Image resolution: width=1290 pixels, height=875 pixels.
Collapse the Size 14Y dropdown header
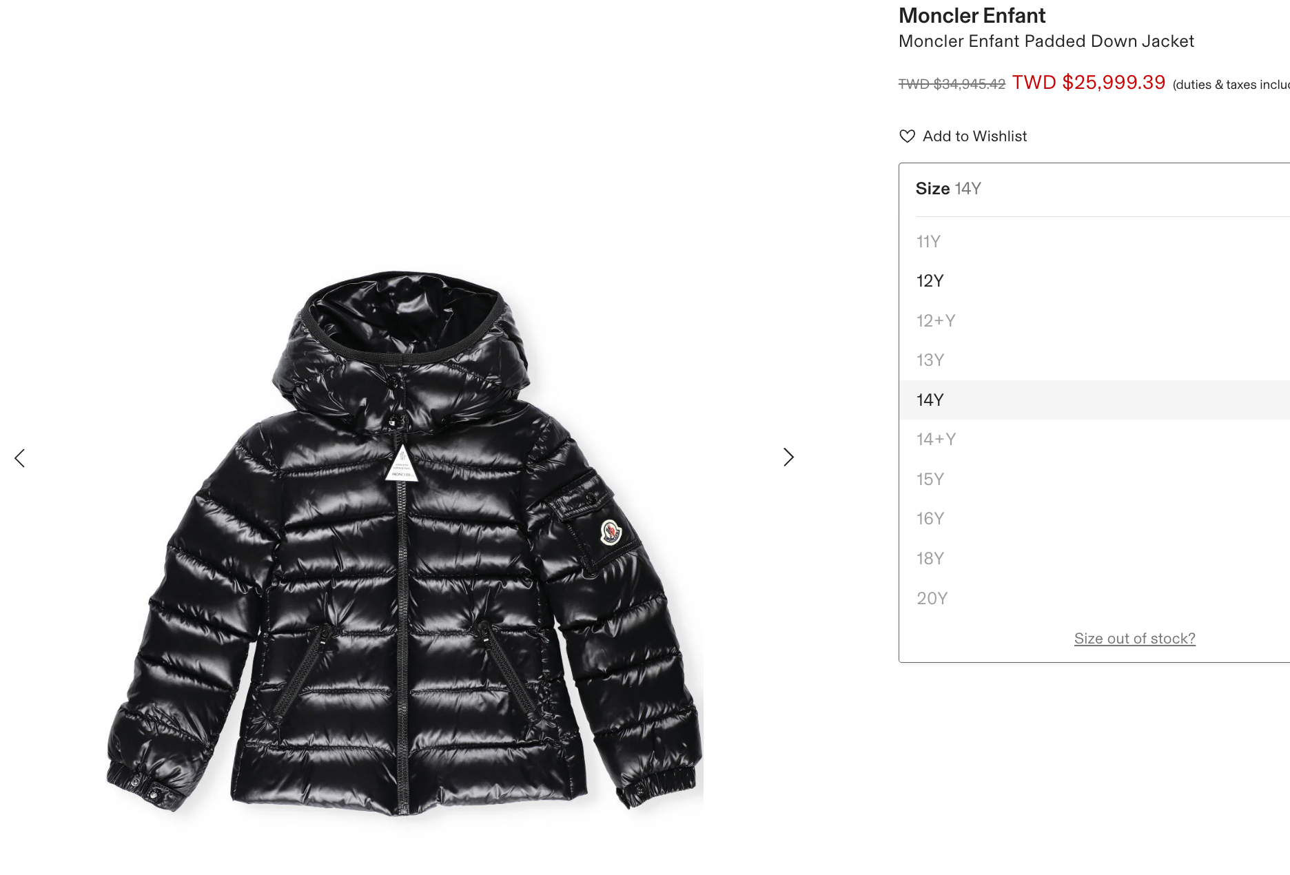1094,189
